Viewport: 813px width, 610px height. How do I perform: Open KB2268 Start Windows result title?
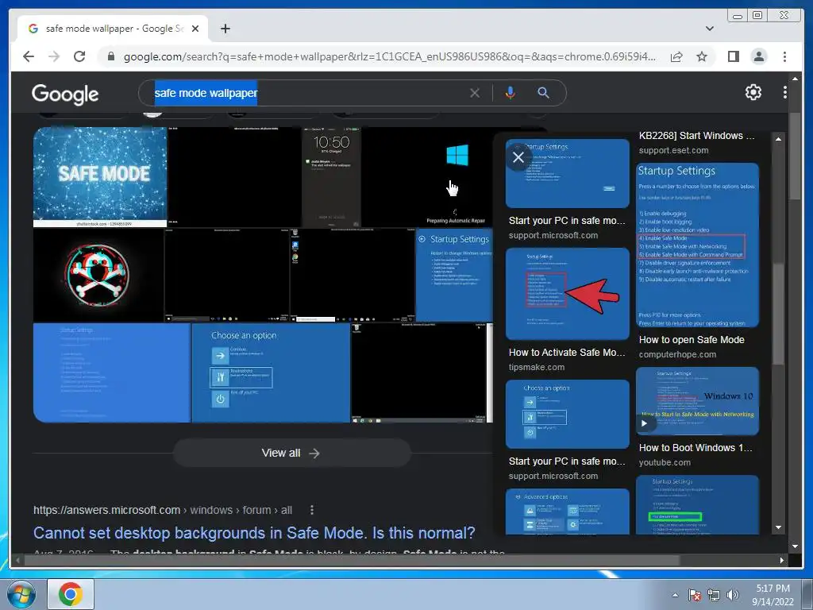[697, 136]
